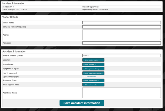Open the Select follow up action dropdown
The width and height of the screenshot is (165, 111).
[x=93, y=85]
